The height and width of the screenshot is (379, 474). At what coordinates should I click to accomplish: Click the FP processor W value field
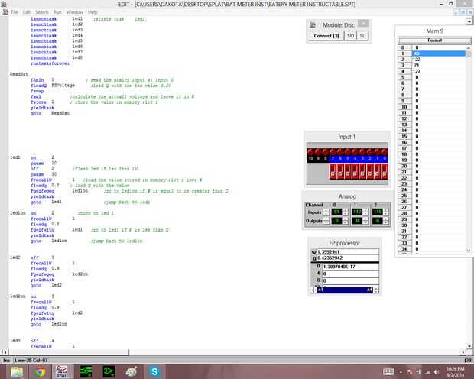click(x=348, y=251)
